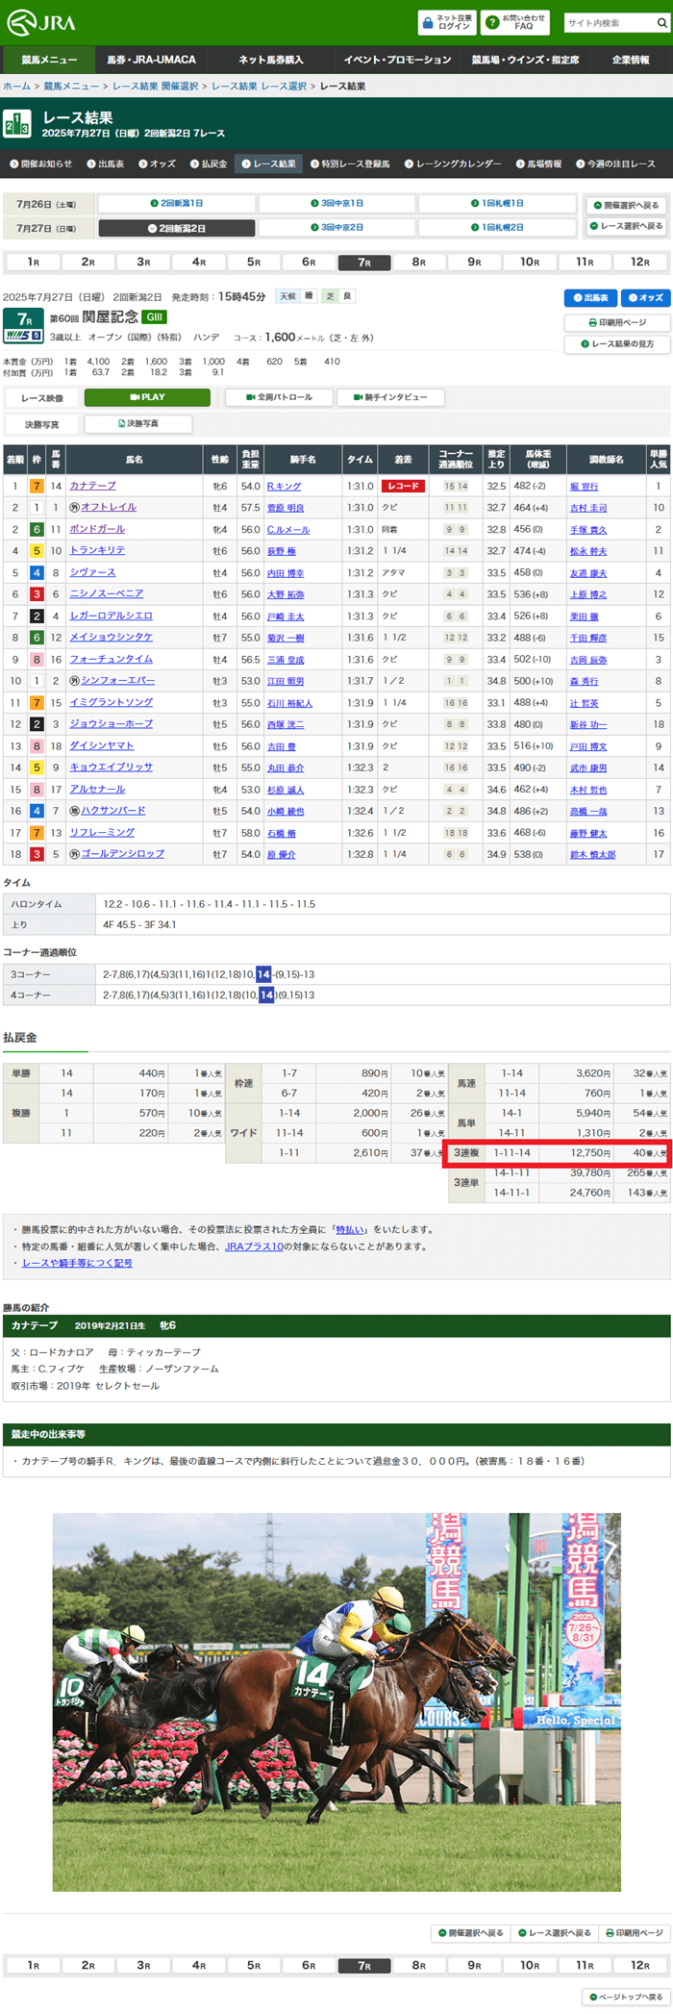This screenshot has width=673, height=2014.
Task: Open 印刷用ページ below blue buttons
Action: pyautogui.click(x=616, y=322)
